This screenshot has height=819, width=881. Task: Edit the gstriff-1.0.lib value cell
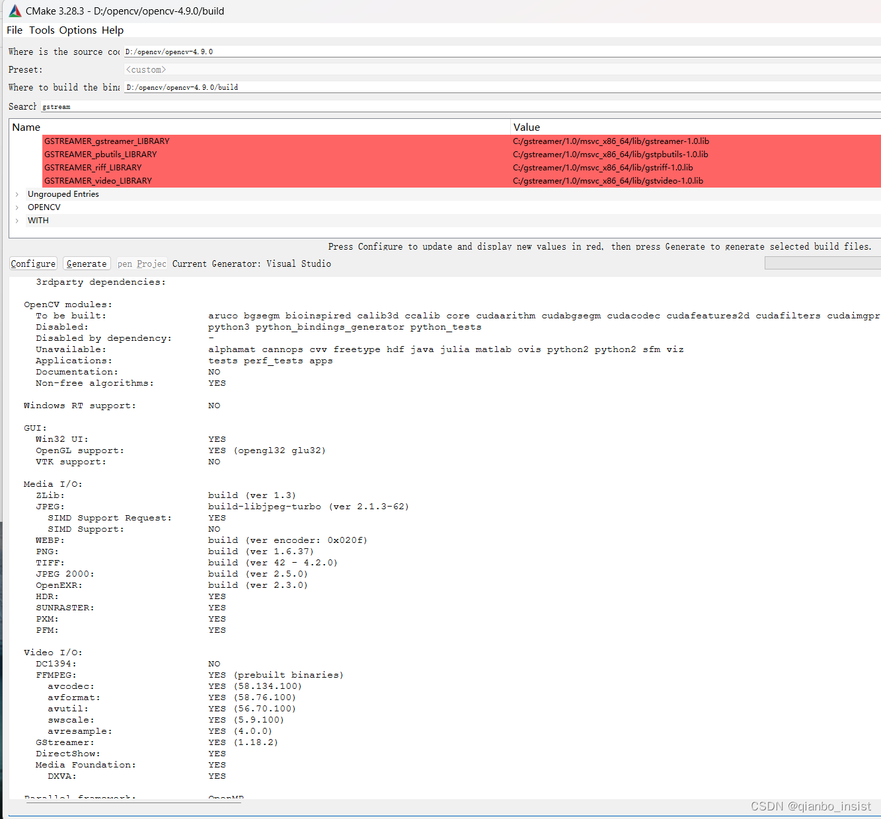(x=696, y=168)
